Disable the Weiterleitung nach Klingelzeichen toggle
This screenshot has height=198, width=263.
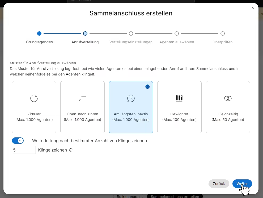pos(18,141)
